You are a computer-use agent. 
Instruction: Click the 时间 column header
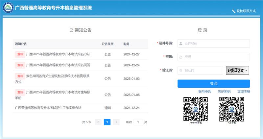point(126,44)
